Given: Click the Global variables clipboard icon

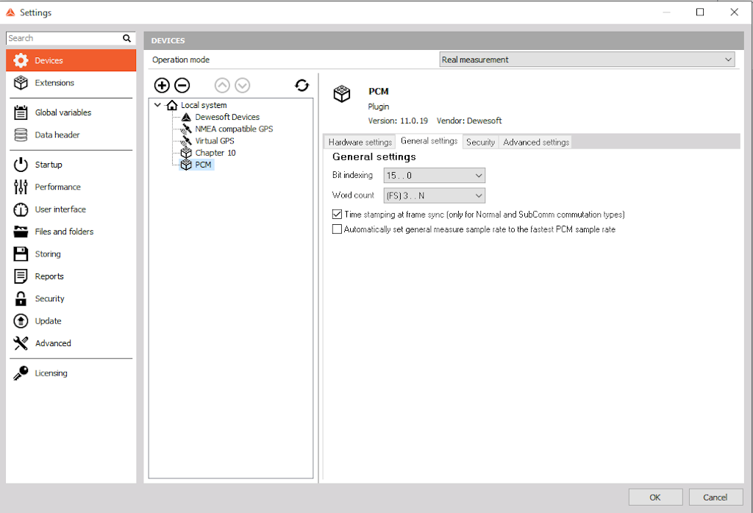Looking at the screenshot, I should pyautogui.click(x=21, y=112).
